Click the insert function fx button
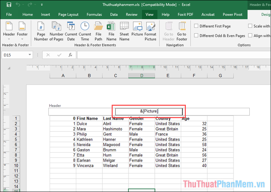This screenshot has height=192, width=271. (70, 55)
